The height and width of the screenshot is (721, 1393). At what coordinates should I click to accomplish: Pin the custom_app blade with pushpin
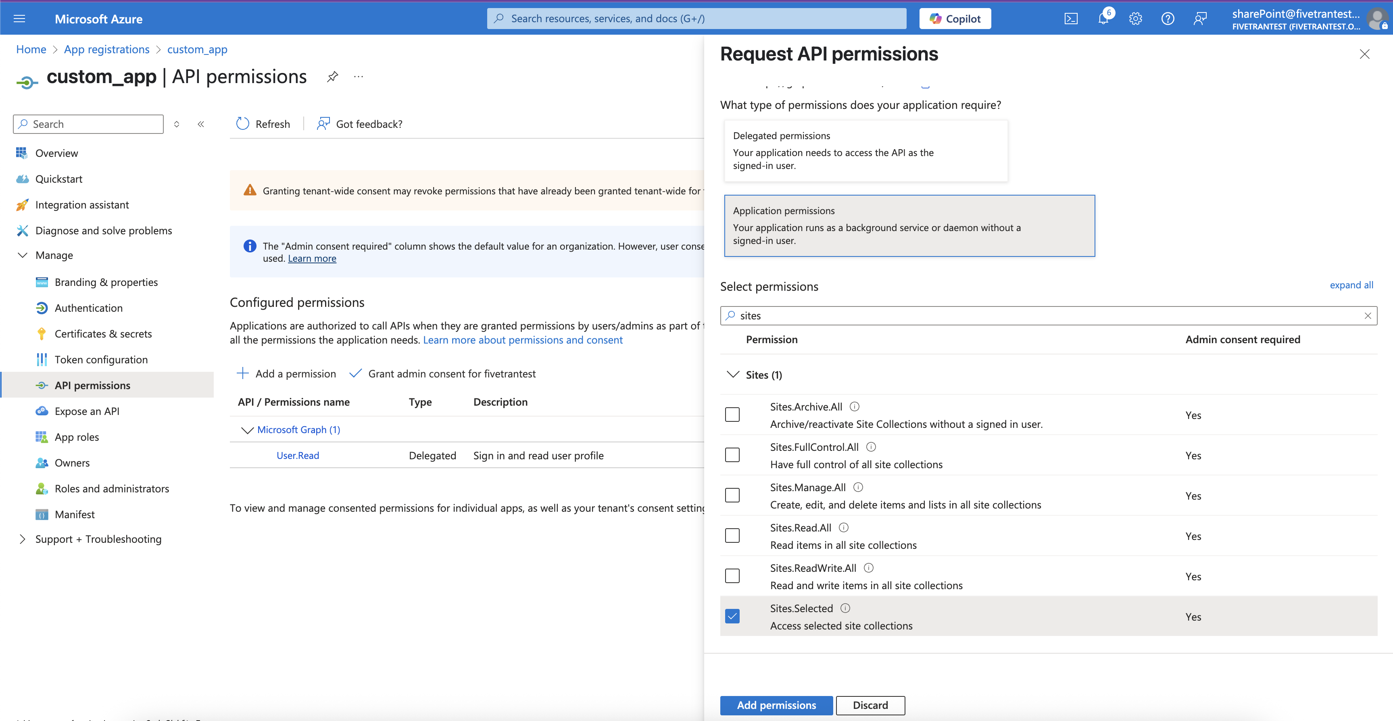point(332,77)
